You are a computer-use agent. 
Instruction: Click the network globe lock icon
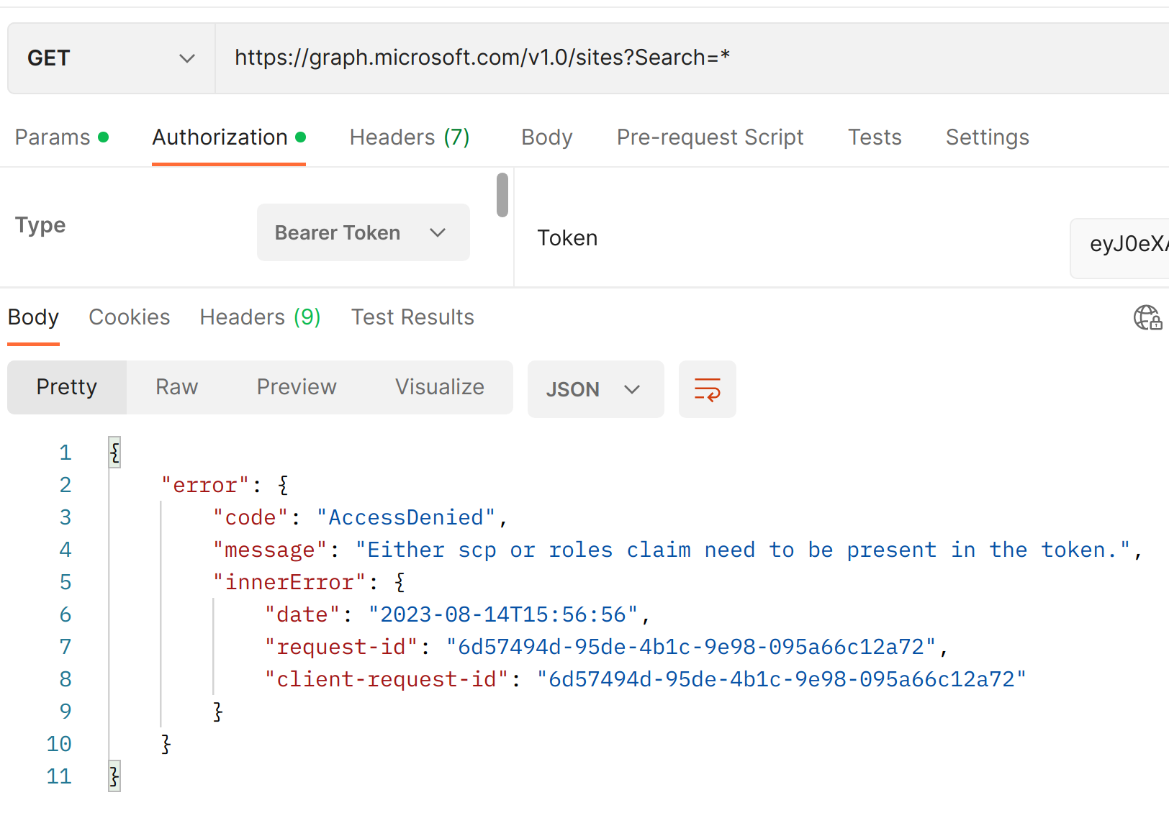point(1147,317)
